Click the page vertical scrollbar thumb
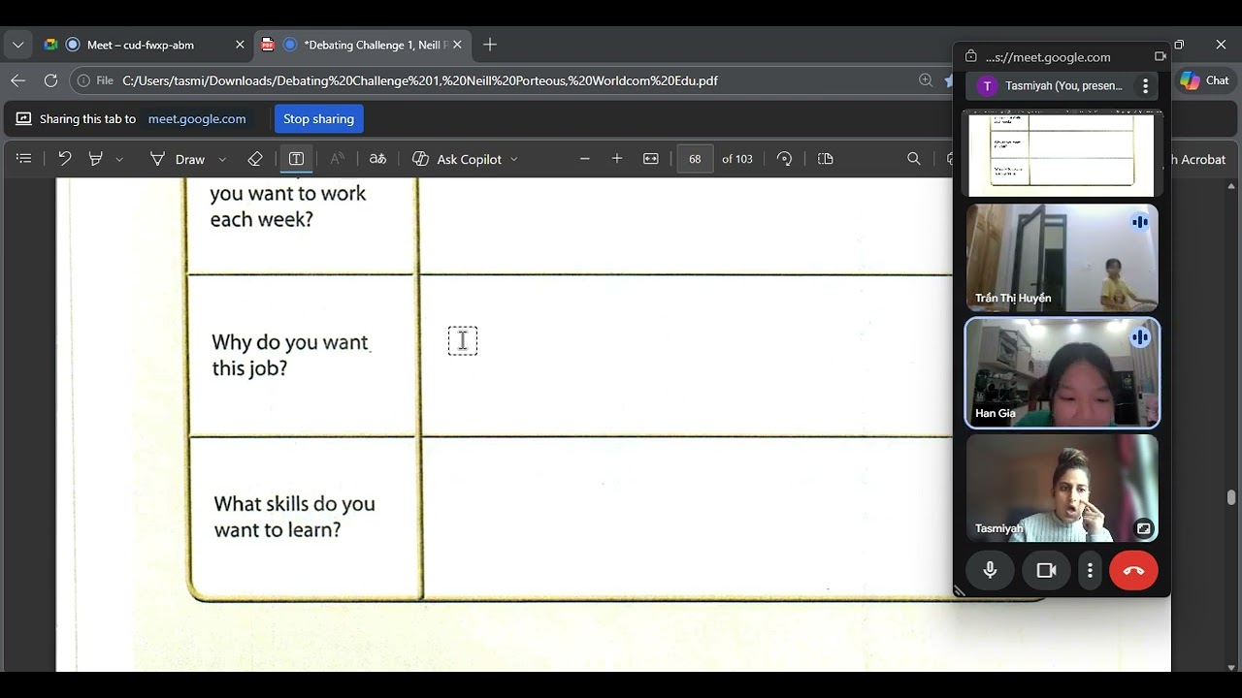 click(1231, 497)
